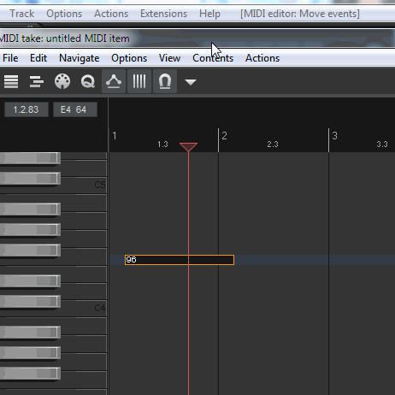Open the View menu

coord(169,58)
